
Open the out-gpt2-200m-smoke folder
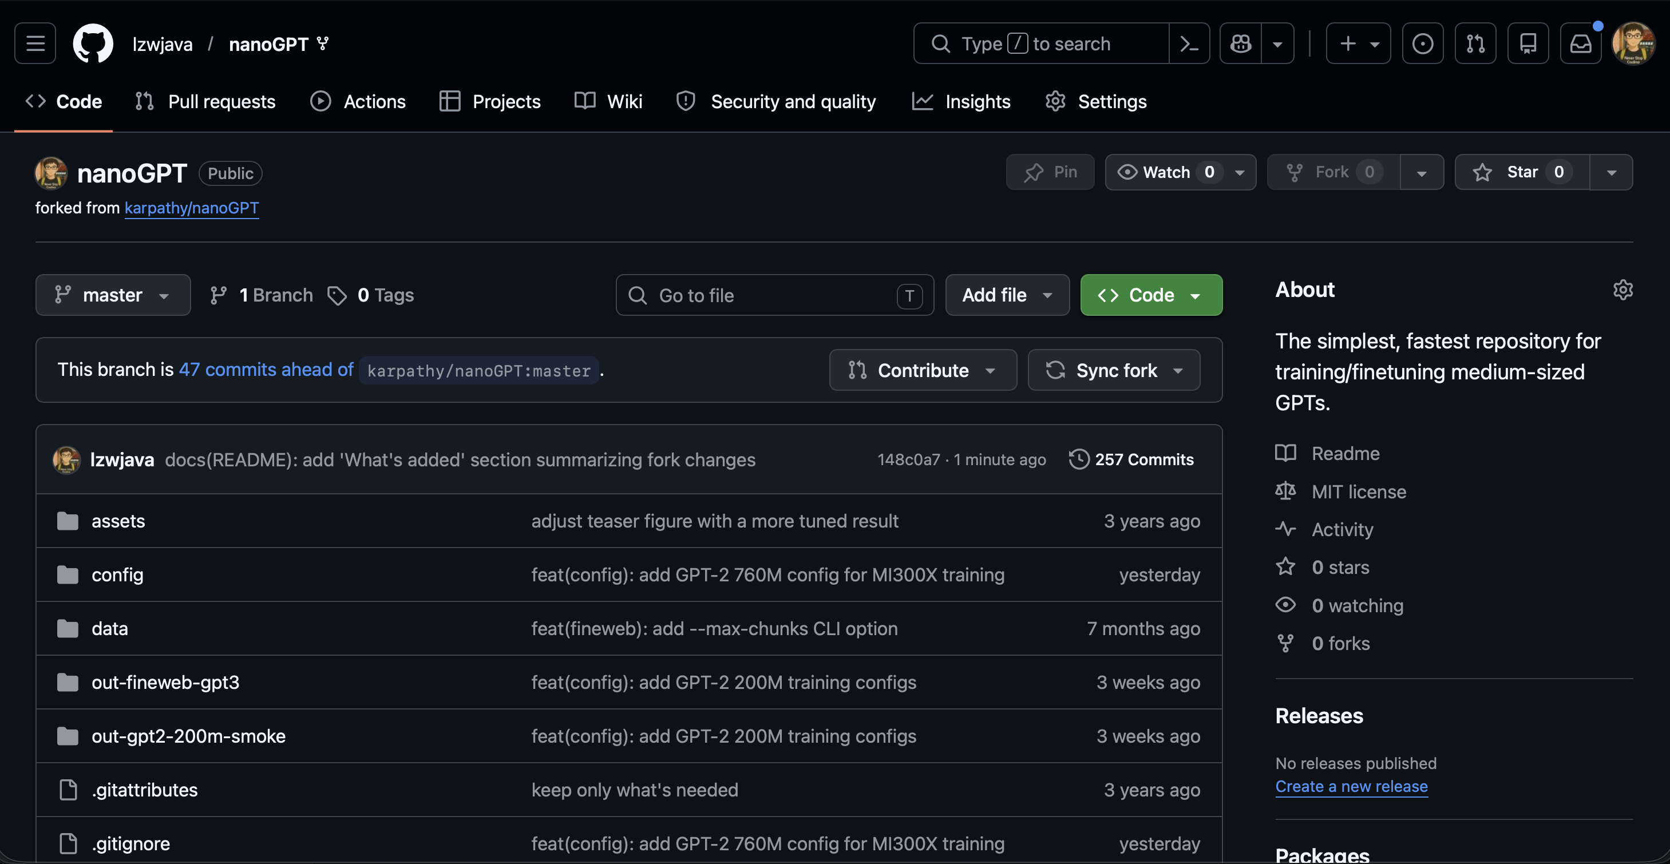(189, 736)
